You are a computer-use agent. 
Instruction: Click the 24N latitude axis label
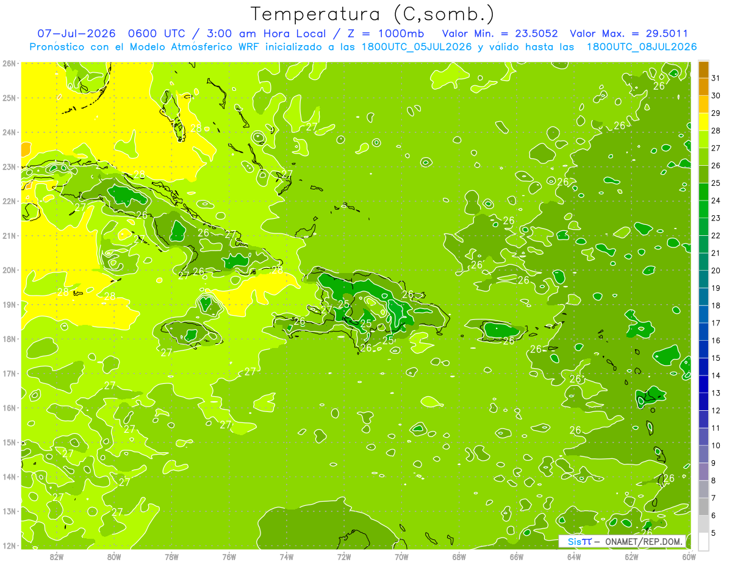coord(9,132)
